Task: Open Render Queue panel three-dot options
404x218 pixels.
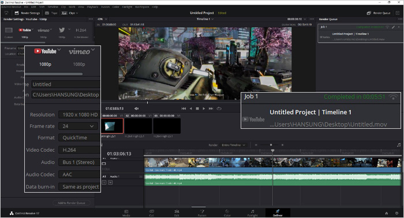Action: pos(400,19)
